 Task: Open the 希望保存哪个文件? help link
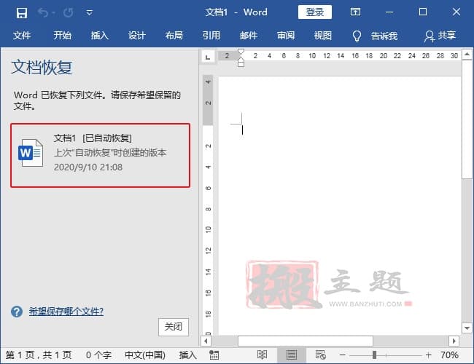tap(66, 311)
